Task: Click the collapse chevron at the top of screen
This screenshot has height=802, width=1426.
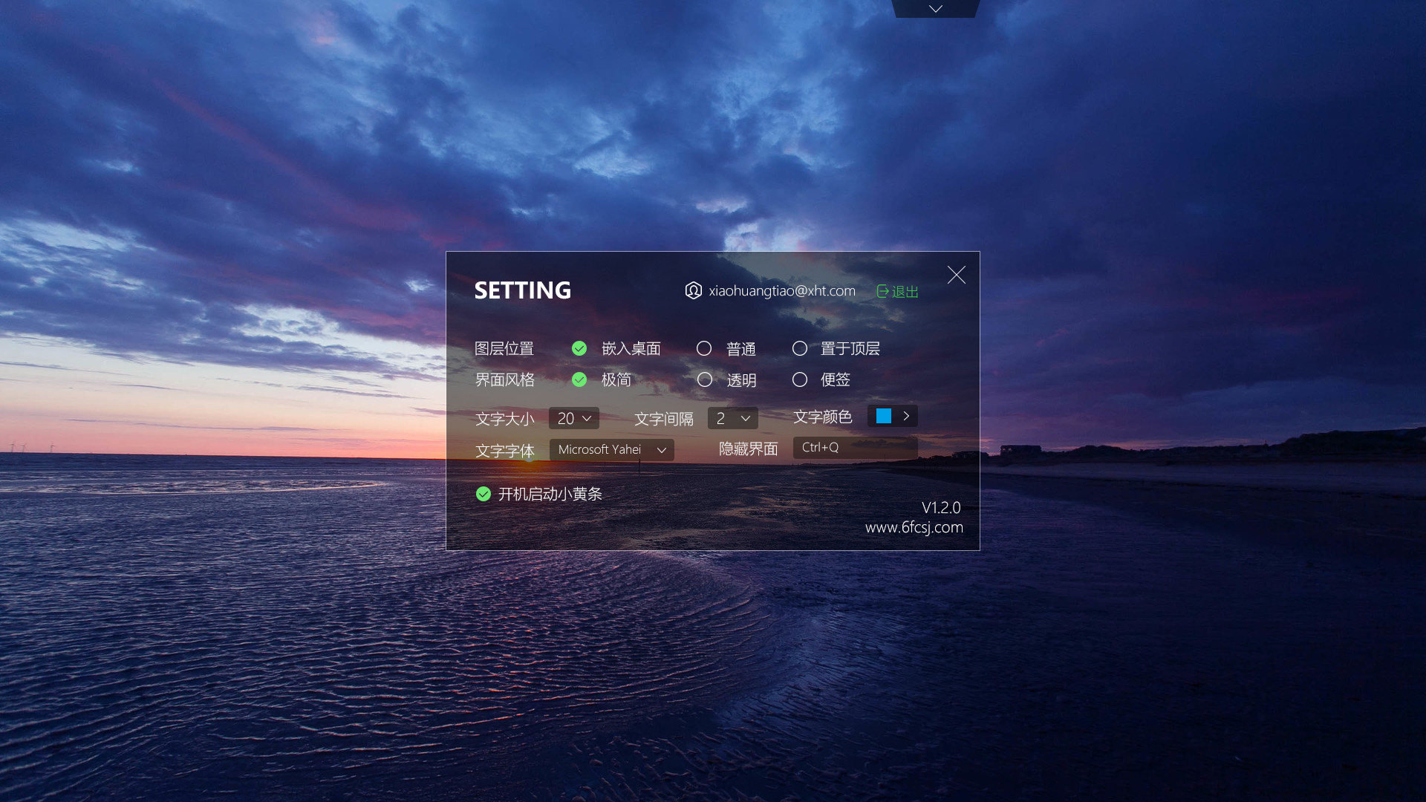Action: coord(935,8)
